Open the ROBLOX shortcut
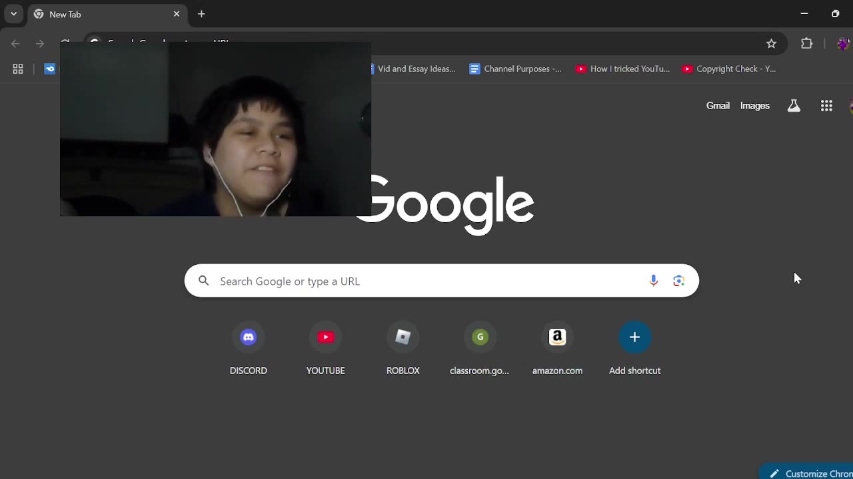 403,349
